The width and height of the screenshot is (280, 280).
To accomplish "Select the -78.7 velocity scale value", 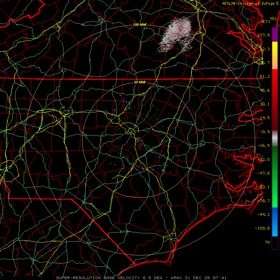I will tap(264, 201).
